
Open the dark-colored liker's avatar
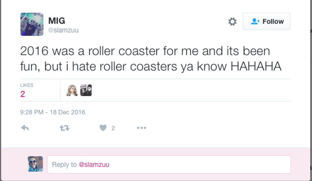point(86,90)
